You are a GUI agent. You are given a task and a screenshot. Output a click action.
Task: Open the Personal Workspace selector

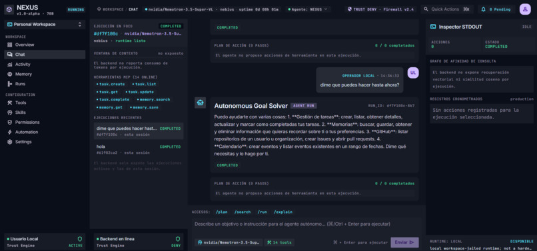coord(45,25)
